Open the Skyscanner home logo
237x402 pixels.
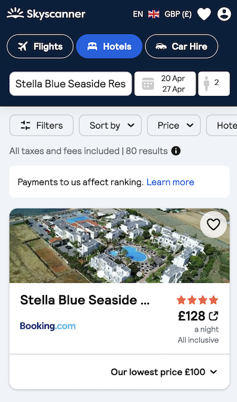click(46, 14)
